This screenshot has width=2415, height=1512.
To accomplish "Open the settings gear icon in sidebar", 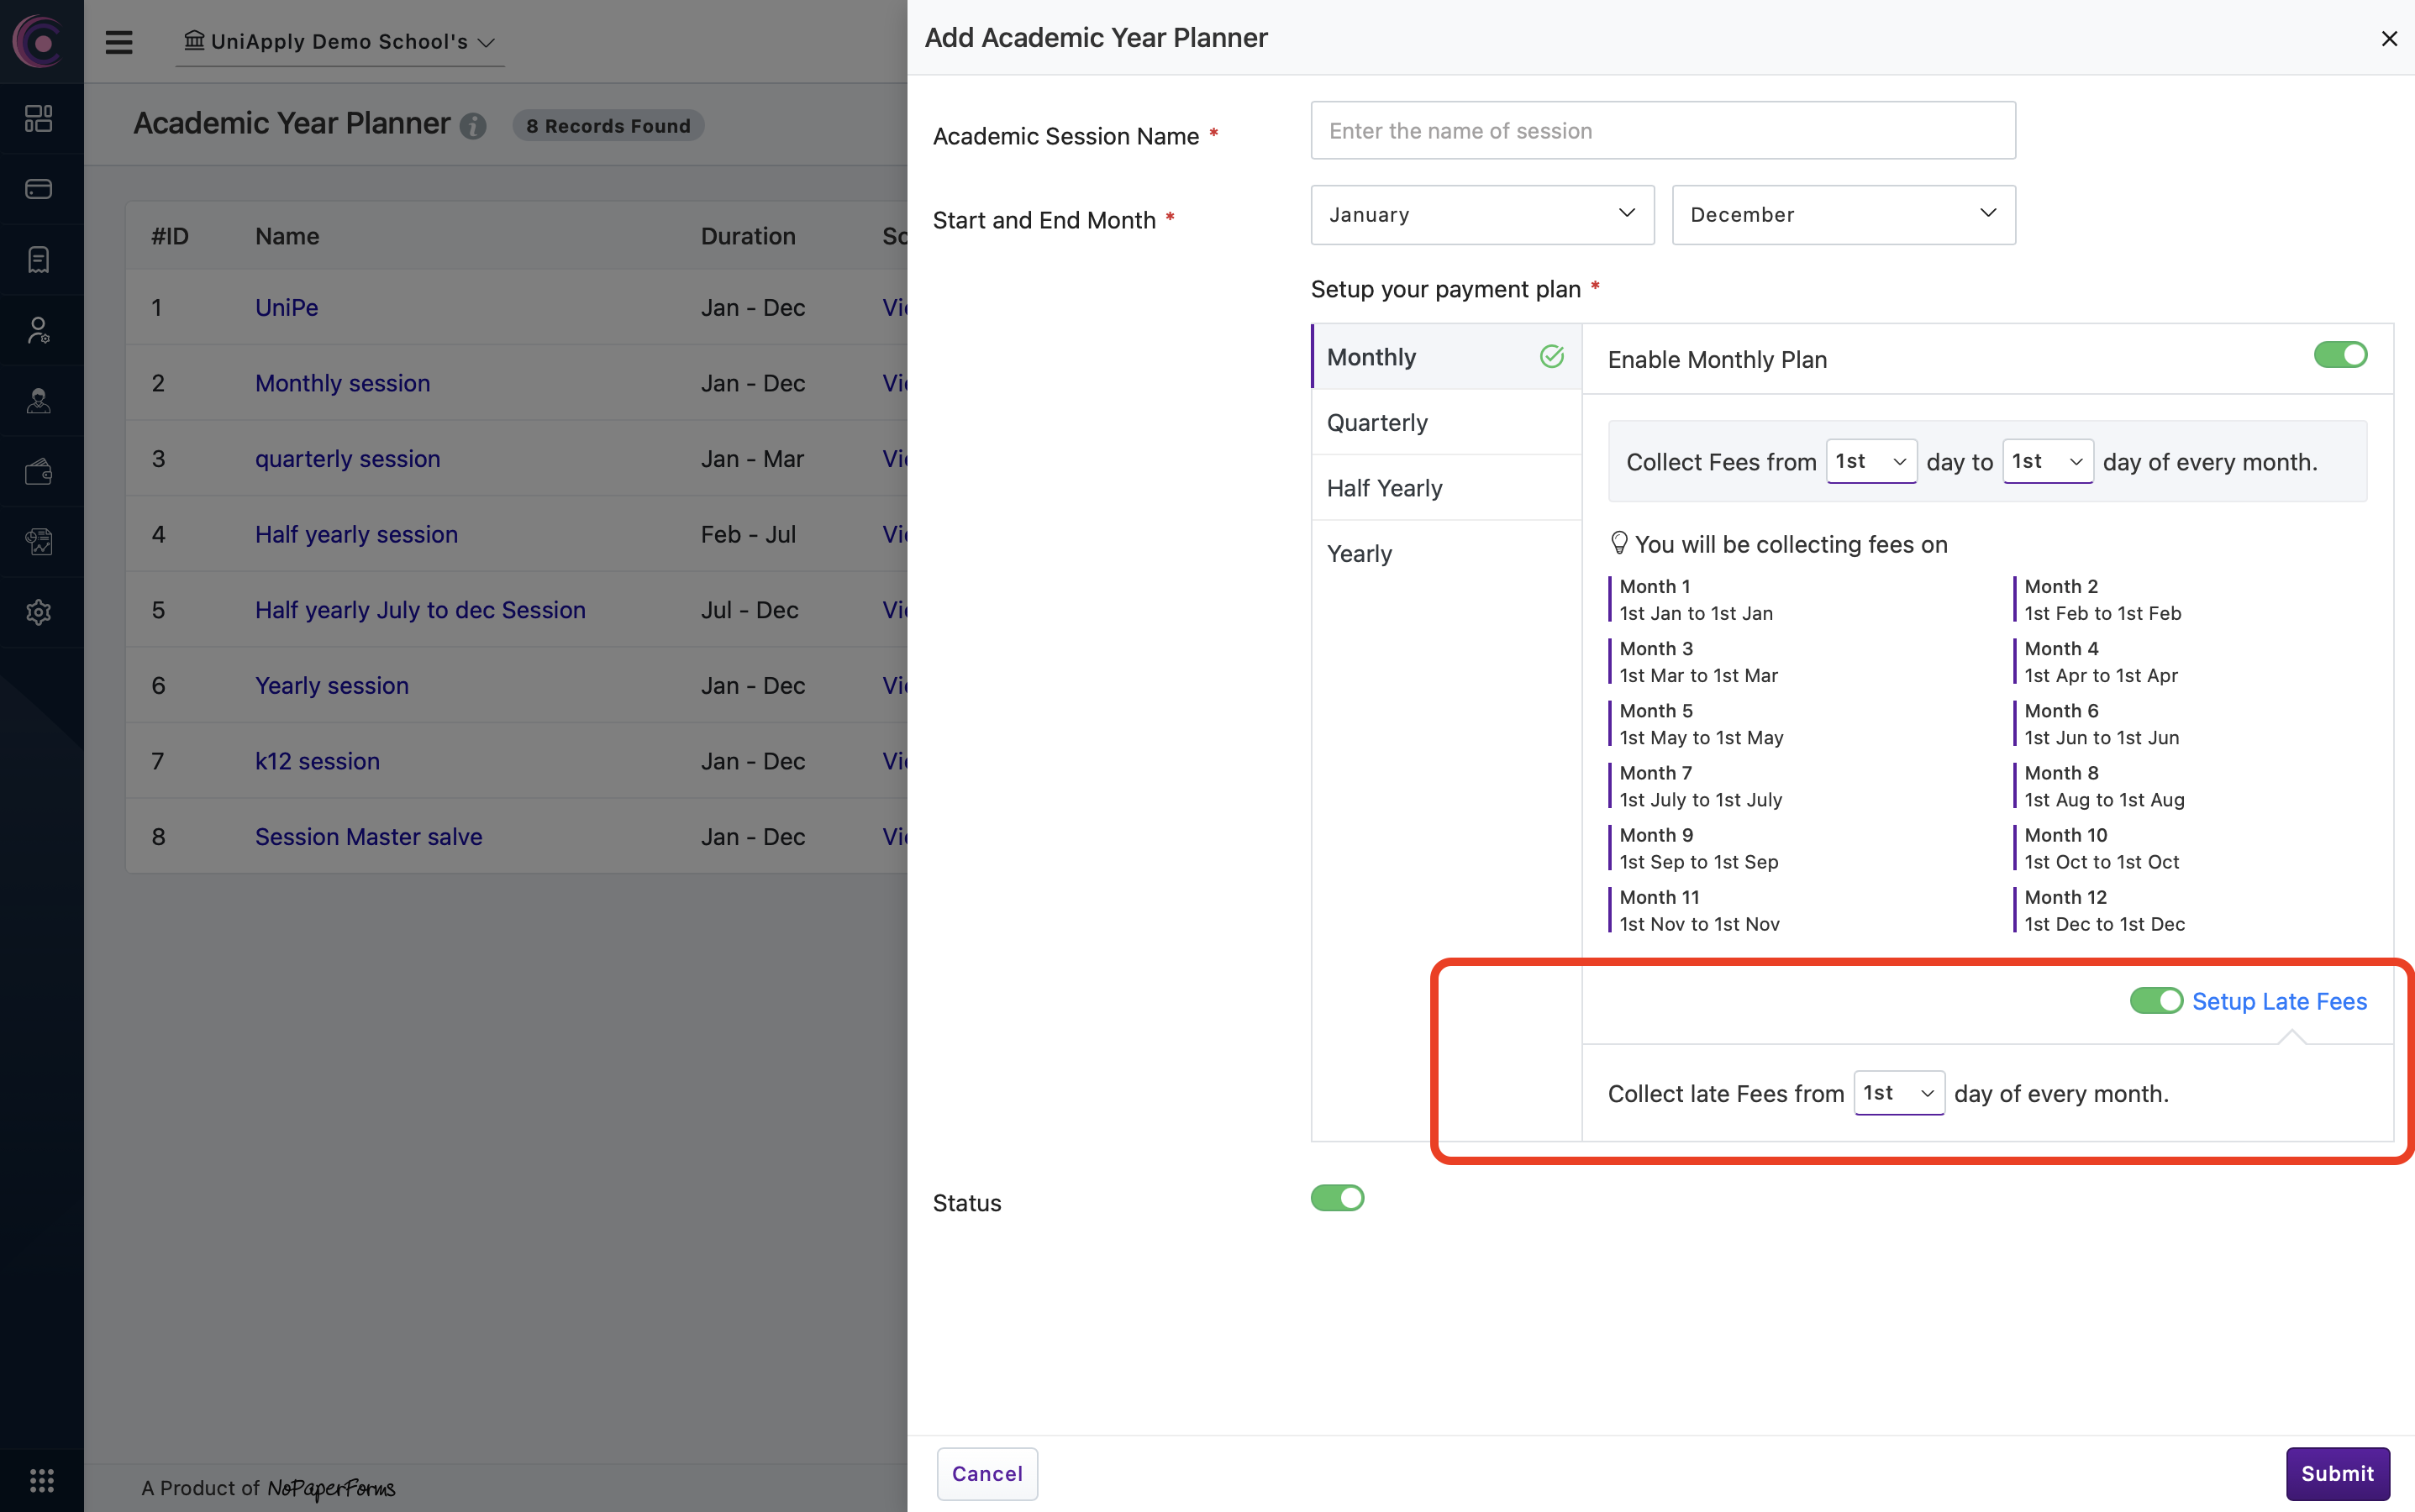I will (x=39, y=612).
